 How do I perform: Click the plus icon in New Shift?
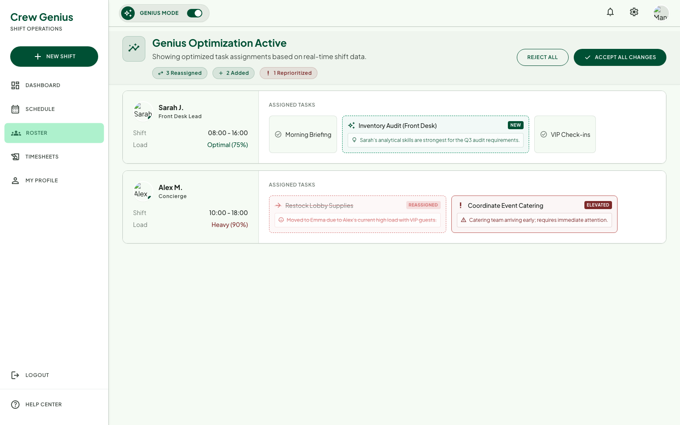(x=38, y=57)
